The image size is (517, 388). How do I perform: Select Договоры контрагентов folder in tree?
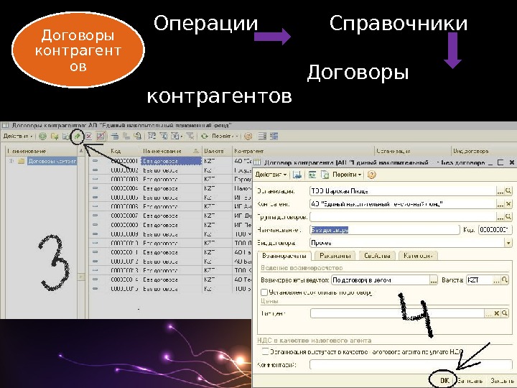tap(52, 161)
